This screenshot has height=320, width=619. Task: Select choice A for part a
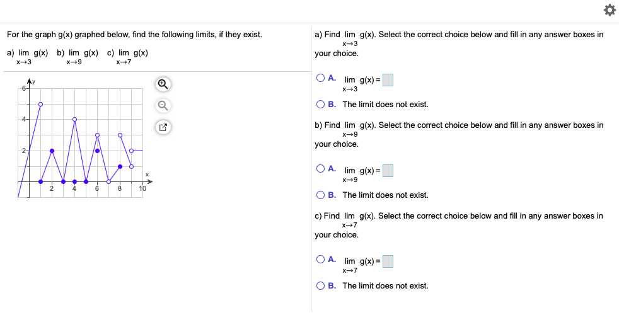coord(321,78)
